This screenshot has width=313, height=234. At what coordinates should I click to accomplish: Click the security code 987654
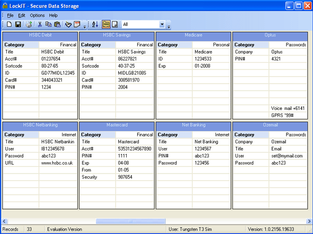pyautogui.click(x=125, y=177)
